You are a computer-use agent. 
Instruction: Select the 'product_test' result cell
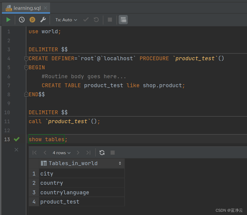pos(82,202)
